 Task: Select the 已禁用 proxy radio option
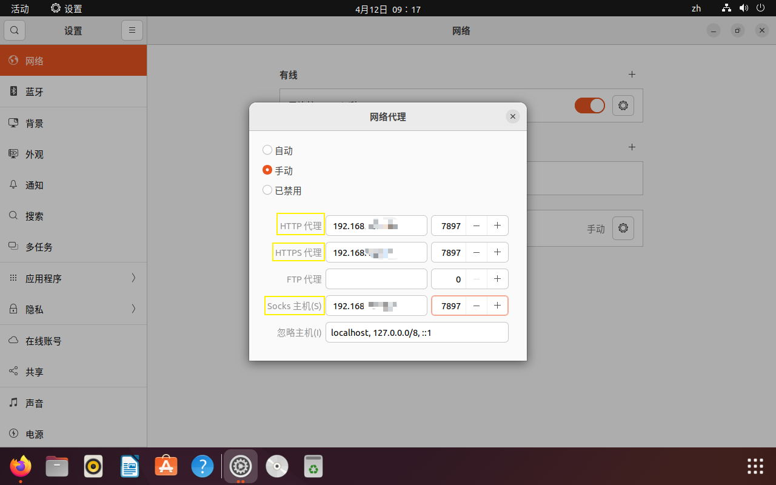[267, 190]
